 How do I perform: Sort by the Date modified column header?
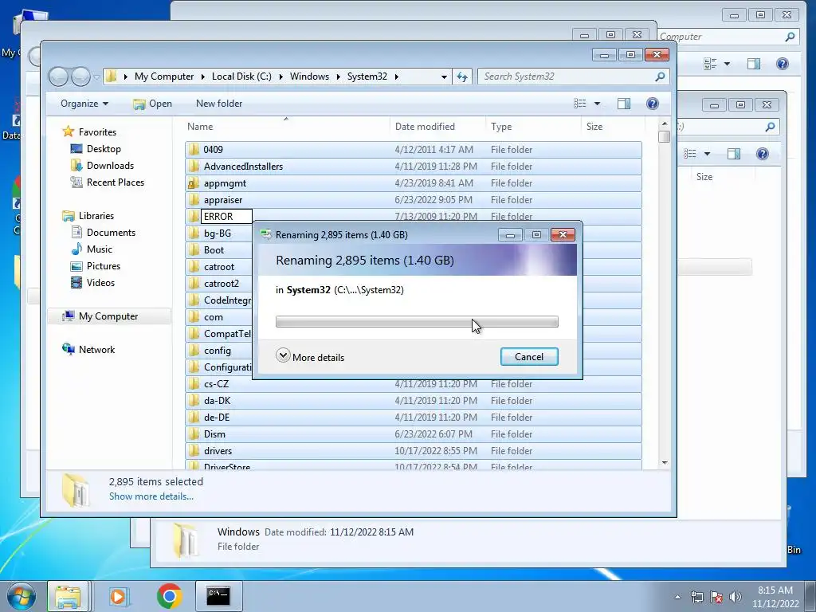(425, 127)
